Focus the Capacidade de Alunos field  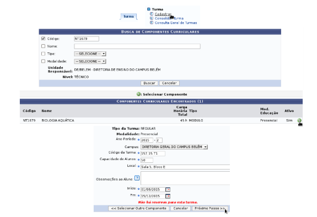pos(147,160)
